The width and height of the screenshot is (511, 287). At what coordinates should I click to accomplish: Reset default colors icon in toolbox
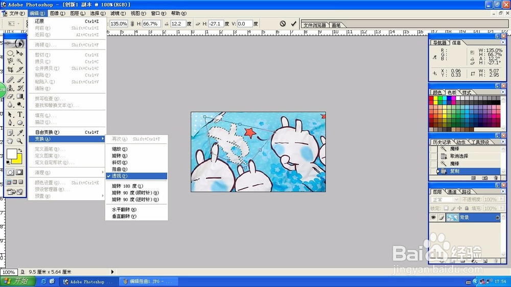[x=8, y=162]
